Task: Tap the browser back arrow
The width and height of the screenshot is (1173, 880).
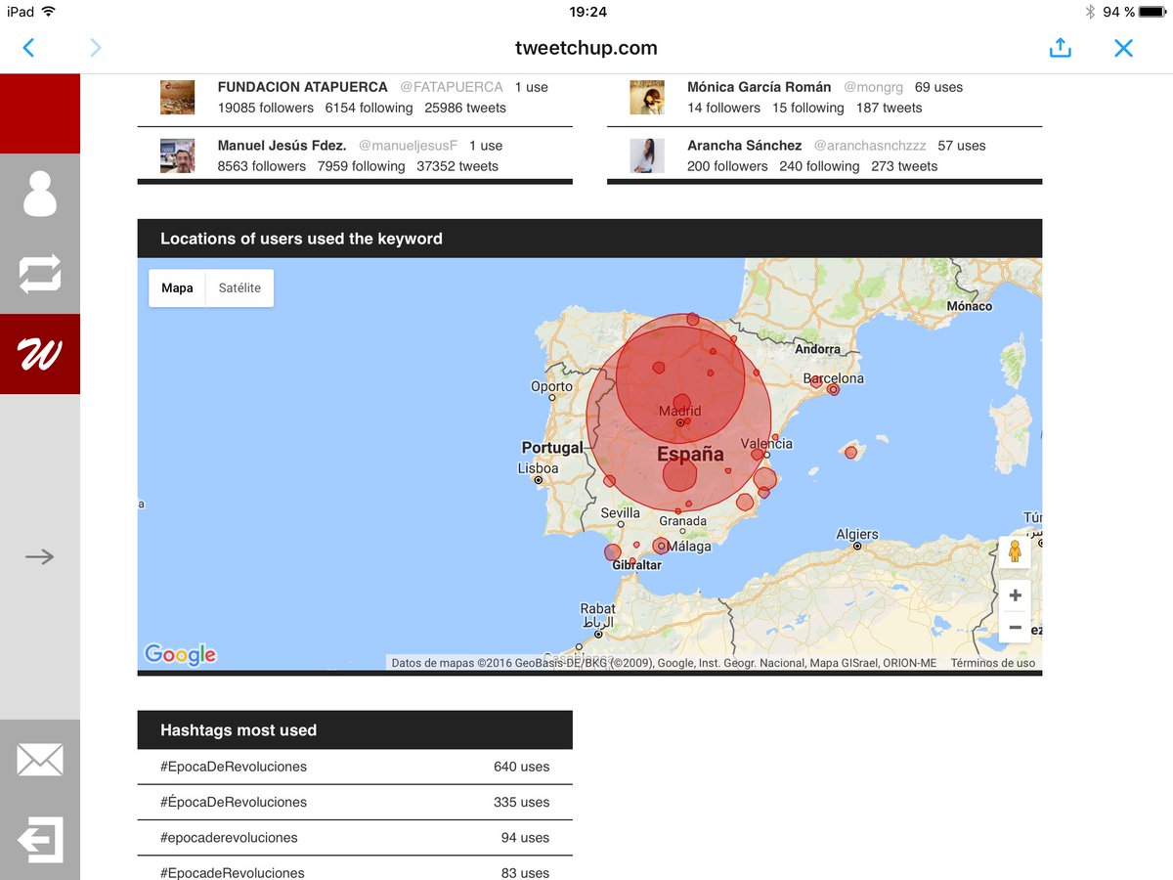Action: (28, 47)
